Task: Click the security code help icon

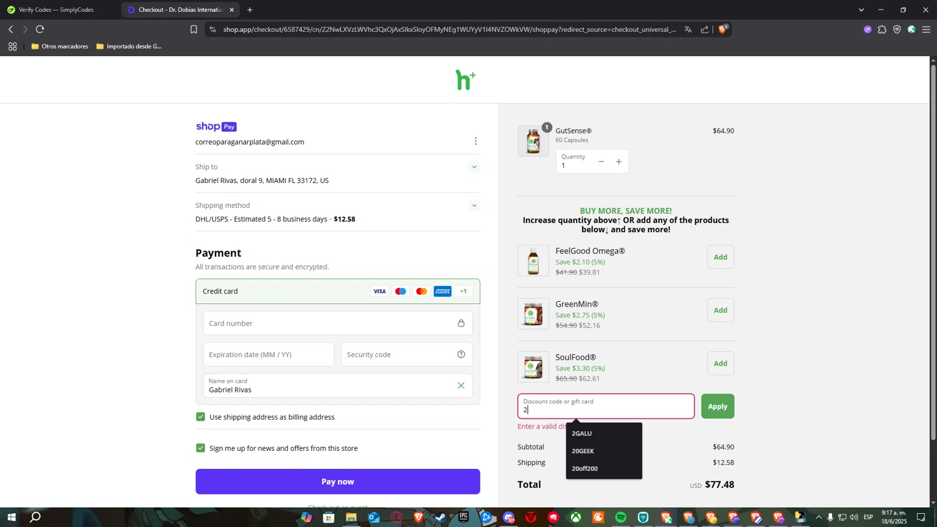Action: point(461,355)
